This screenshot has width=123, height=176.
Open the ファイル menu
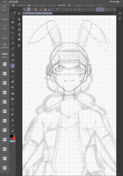pos(21,5)
